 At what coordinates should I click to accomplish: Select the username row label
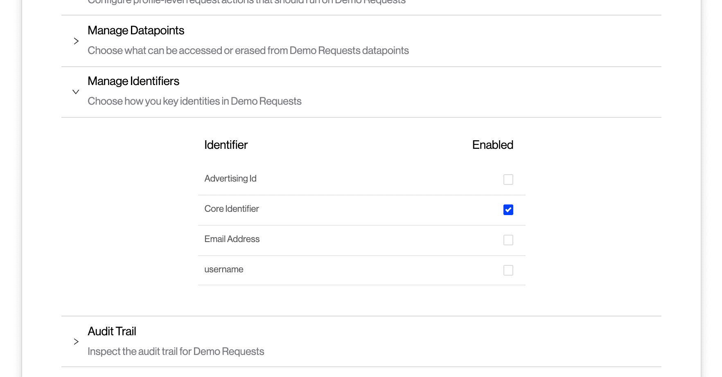[x=224, y=269]
